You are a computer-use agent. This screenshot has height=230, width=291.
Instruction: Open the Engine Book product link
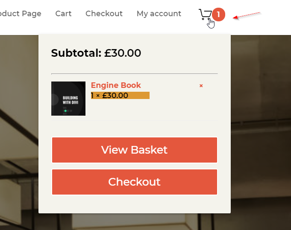pos(116,85)
